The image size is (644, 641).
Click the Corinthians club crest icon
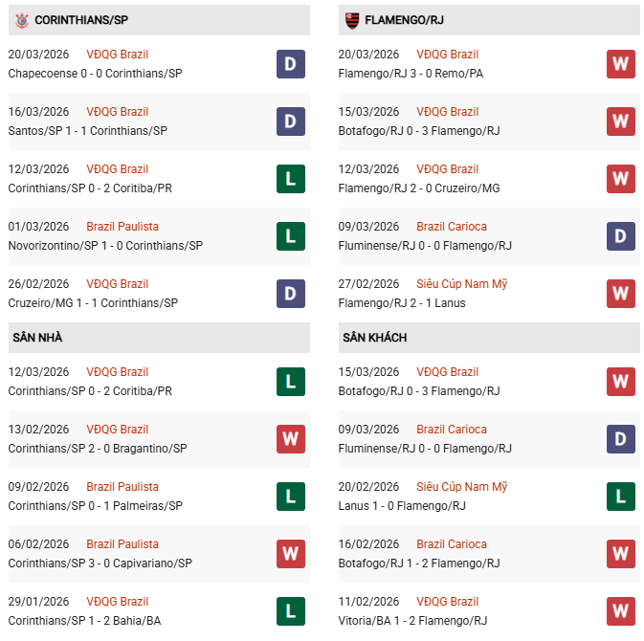21,20
